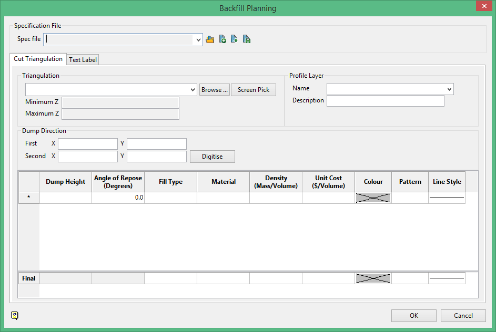
Task: Pick the Colour swatch in the Final row
Action: point(373,278)
